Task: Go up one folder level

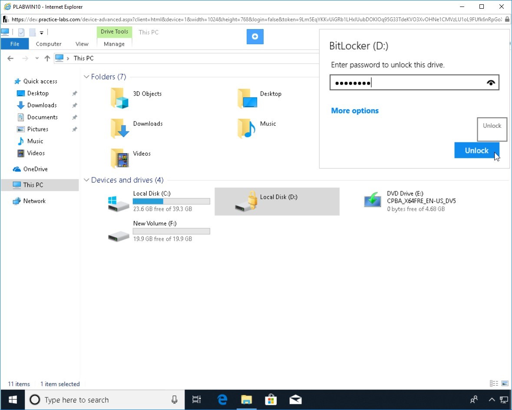Action: [x=47, y=59]
